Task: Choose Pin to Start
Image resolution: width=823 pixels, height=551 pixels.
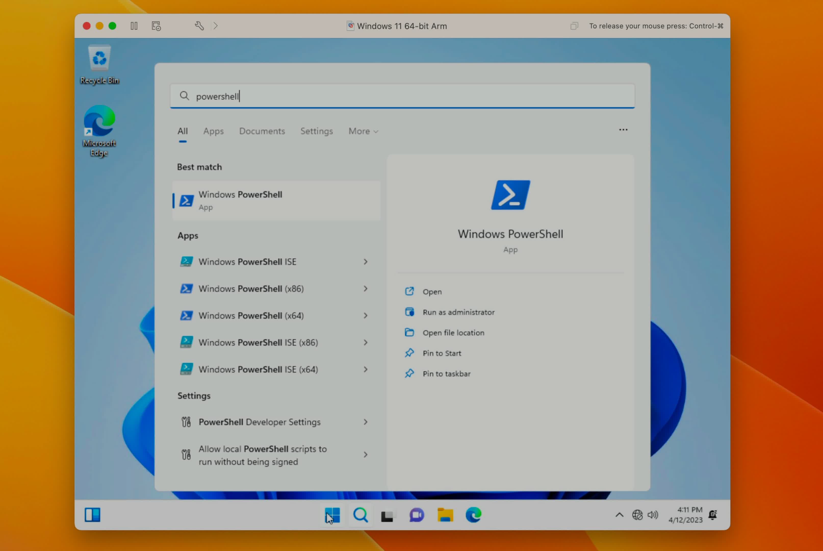Action: click(x=433, y=353)
